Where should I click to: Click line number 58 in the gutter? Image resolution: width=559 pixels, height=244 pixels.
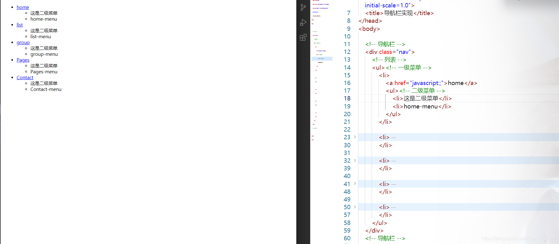(x=347, y=223)
